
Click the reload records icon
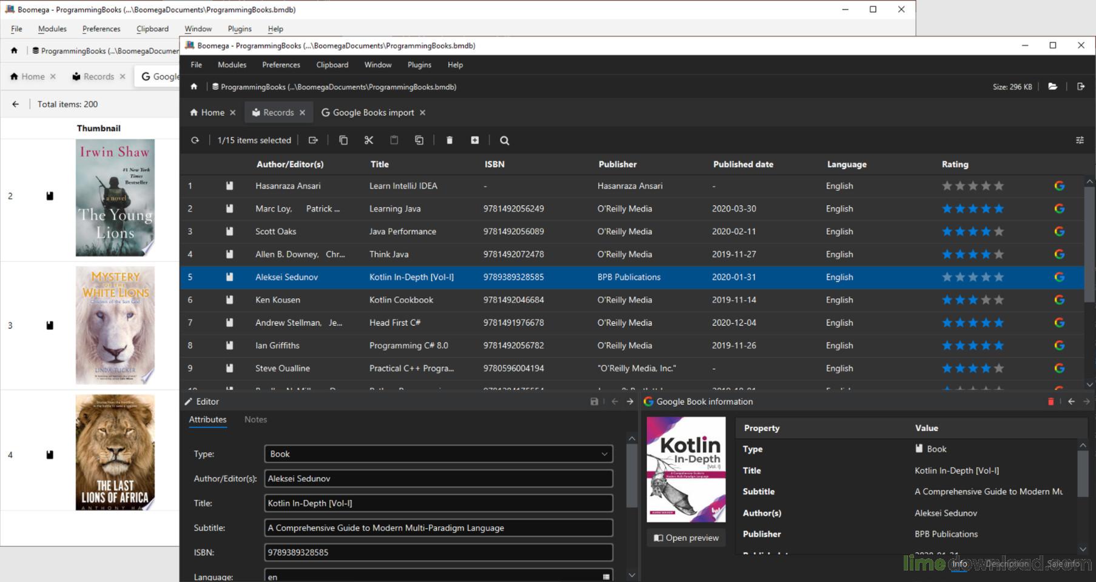195,140
